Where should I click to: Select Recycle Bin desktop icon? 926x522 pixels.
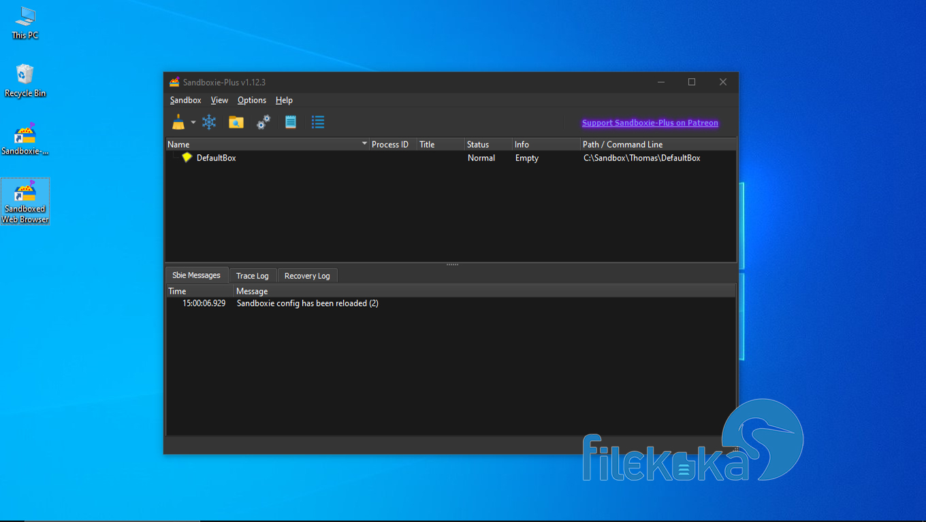pos(25,81)
